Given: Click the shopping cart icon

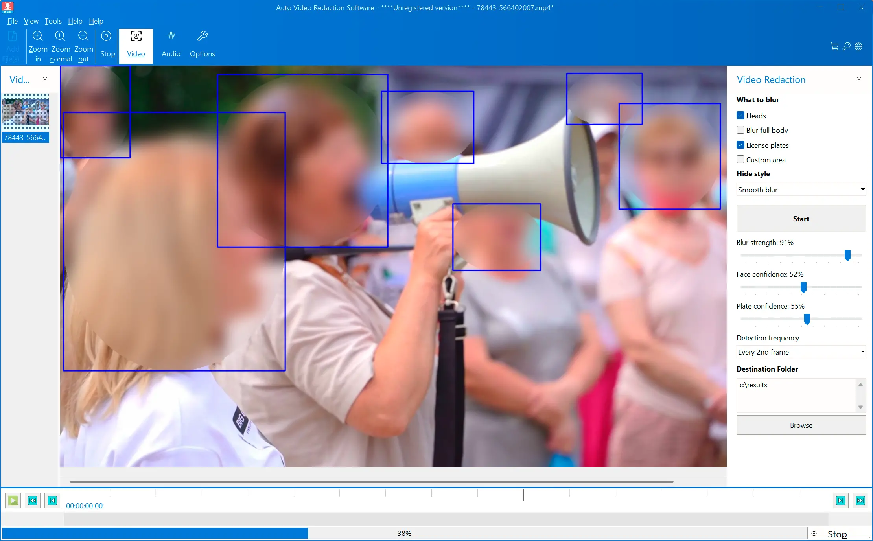Looking at the screenshot, I should click(834, 46).
